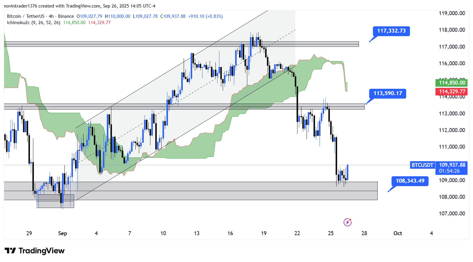Click the 107,000.00 price scale label
473x262 pixels.
coord(452,213)
